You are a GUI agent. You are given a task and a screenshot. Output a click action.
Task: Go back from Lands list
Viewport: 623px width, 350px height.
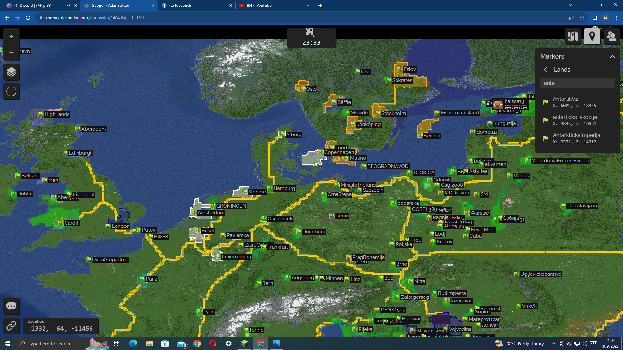545,70
